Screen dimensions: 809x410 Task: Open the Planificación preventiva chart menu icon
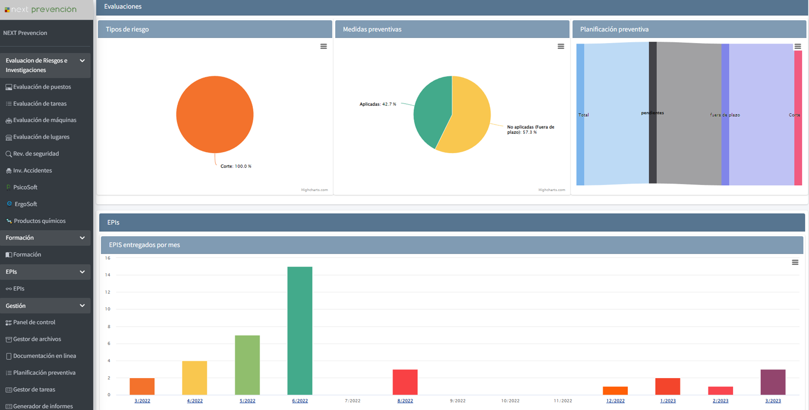click(798, 46)
